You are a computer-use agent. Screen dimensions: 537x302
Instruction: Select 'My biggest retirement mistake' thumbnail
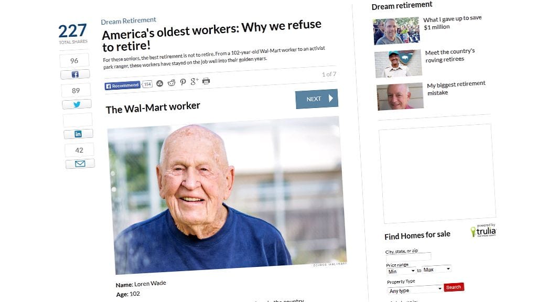point(400,96)
